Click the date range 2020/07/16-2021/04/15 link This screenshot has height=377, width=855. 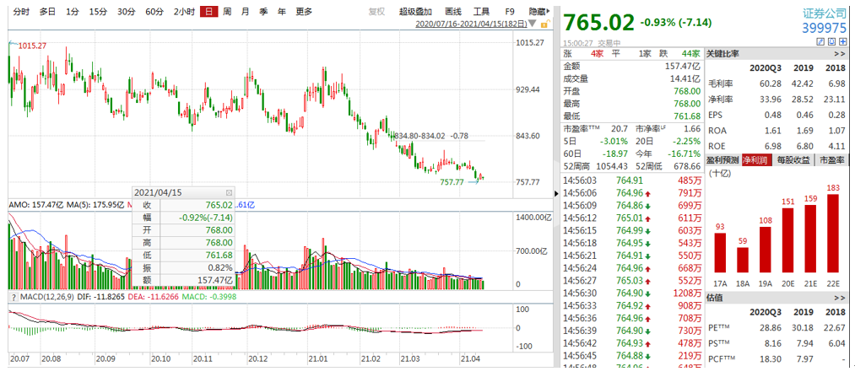pos(471,24)
